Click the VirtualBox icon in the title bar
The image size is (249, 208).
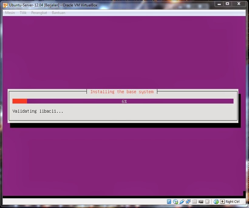(x=5, y=5)
